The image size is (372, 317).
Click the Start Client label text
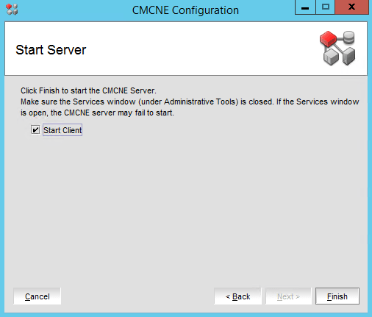tap(62, 130)
